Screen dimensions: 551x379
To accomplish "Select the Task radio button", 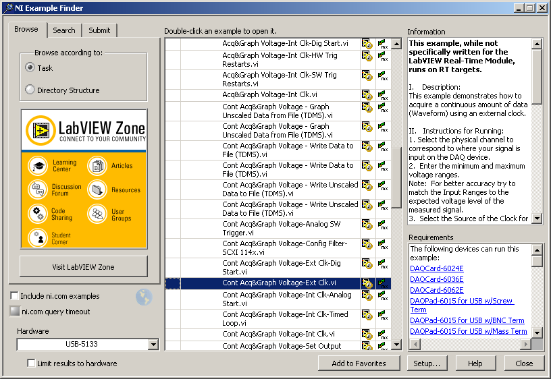I will click(x=30, y=67).
